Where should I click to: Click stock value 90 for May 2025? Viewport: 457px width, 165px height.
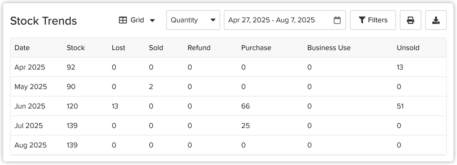(71, 87)
